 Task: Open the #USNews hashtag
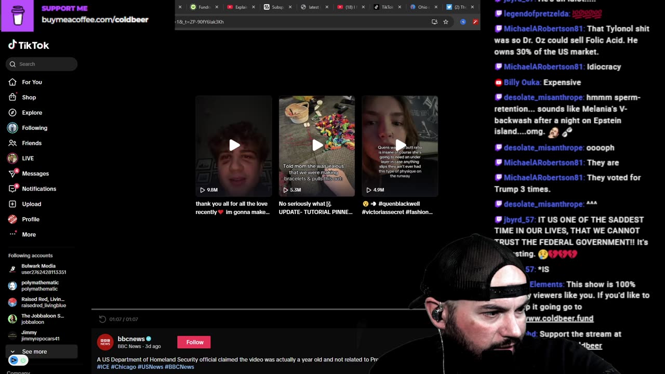click(150, 367)
